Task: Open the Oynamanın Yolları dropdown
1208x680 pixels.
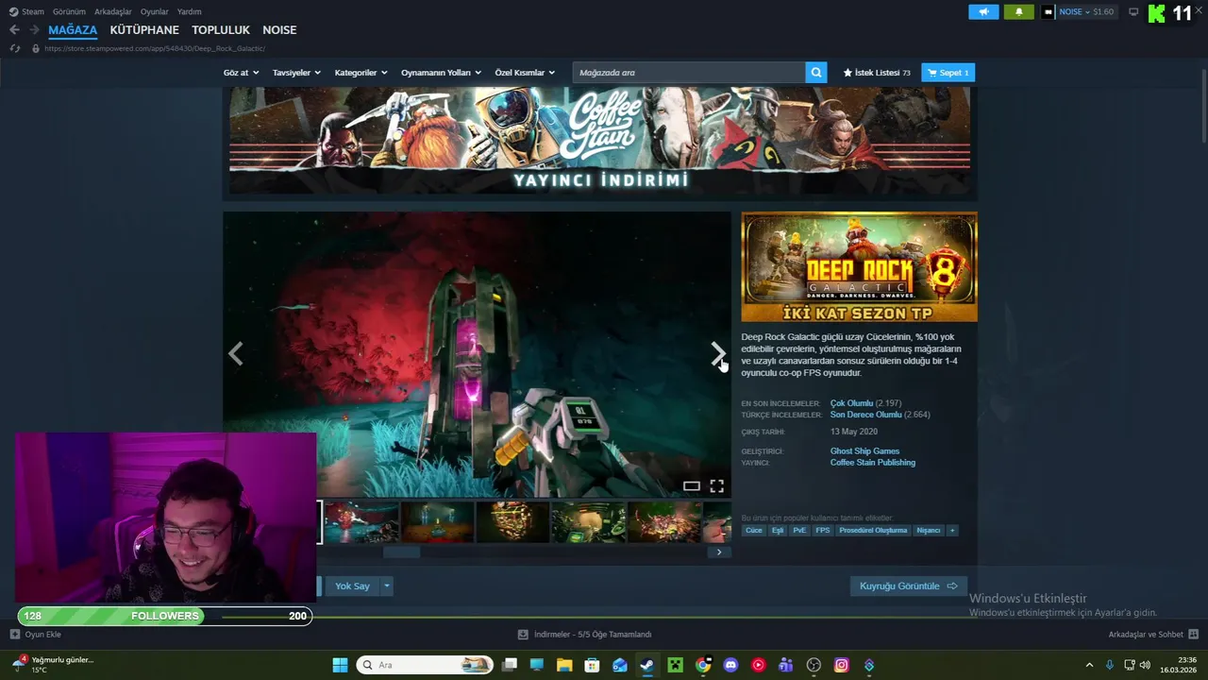Action: [x=441, y=73]
